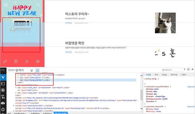Switch to the 스타일 tab
The height and width of the screenshot is (114, 195).
click(x=148, y=75)
